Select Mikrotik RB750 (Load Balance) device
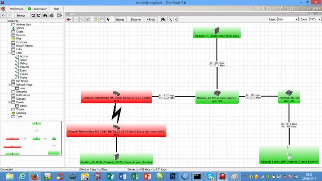 tap(217, 97)
